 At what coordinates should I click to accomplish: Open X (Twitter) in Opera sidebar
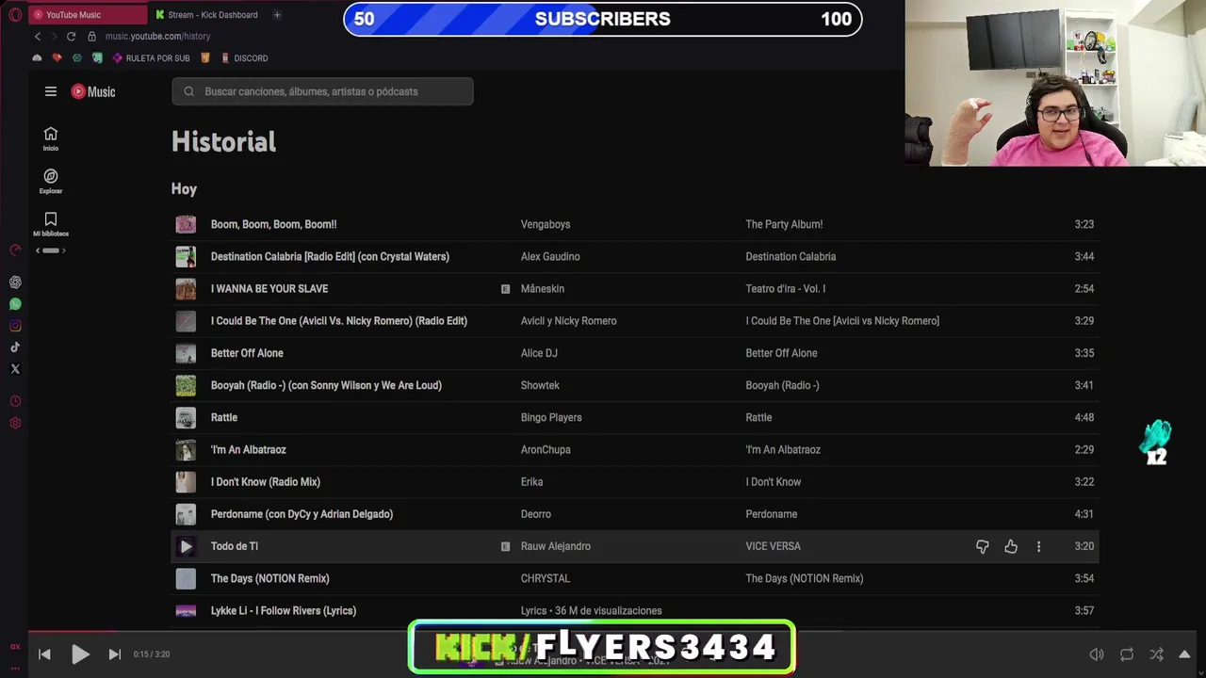pos(15,369)
